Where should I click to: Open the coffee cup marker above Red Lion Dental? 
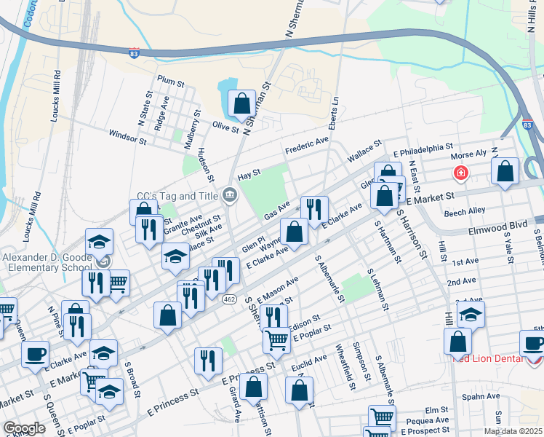click(532, 346)
